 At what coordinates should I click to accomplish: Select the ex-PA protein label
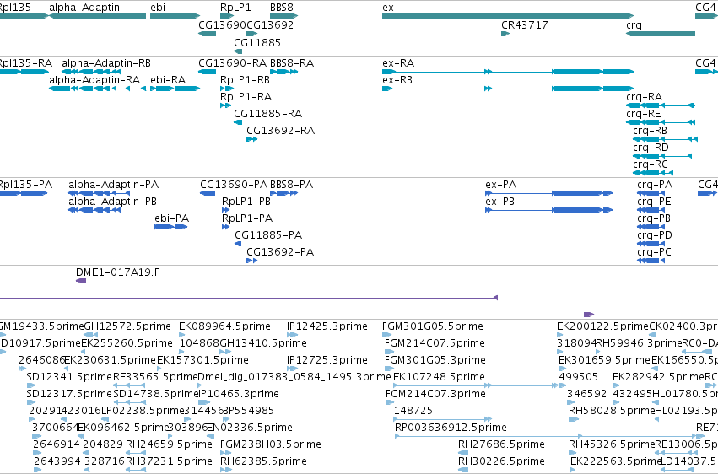(501, 185)
